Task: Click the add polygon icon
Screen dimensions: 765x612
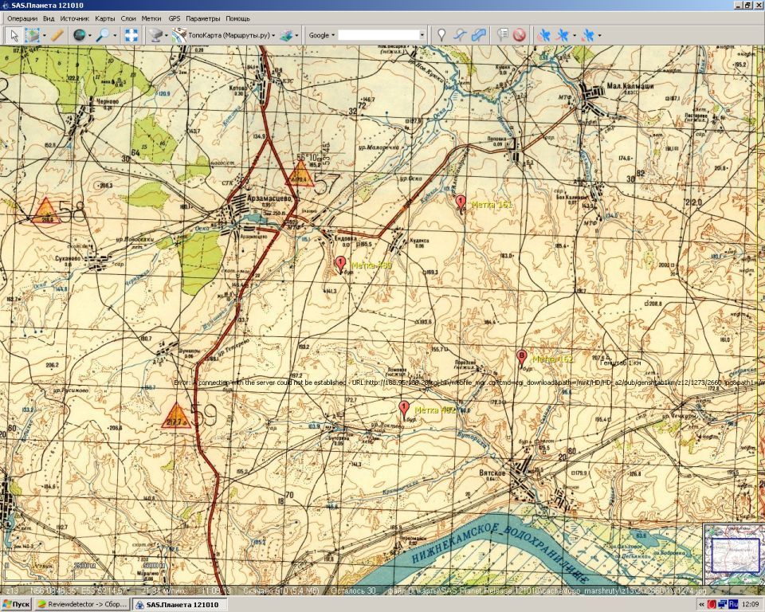Action: tap(478, 35)
